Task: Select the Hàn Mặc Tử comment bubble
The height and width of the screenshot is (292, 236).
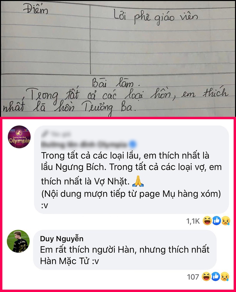Action: click(x=125, y=250)
